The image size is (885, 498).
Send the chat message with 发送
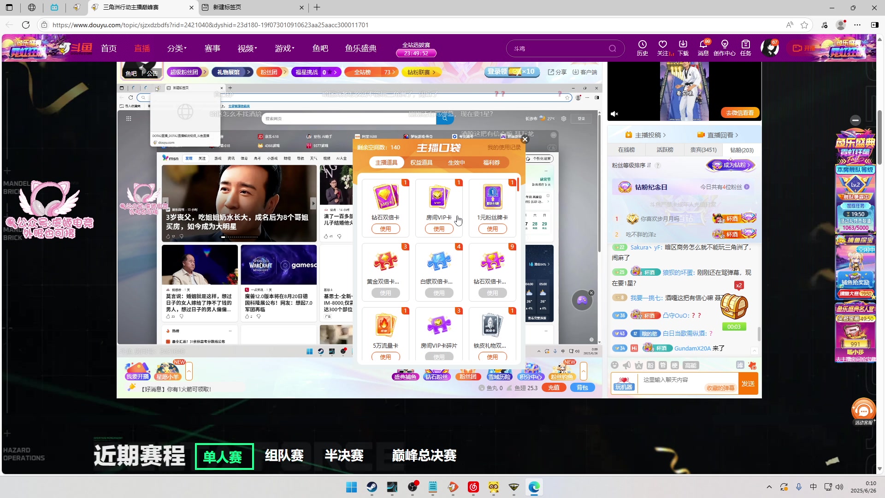748,384
